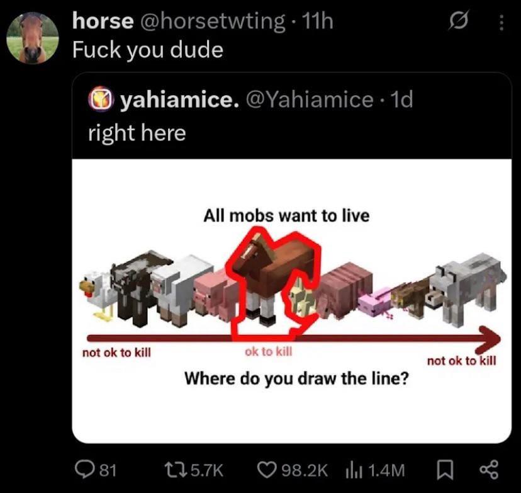Click the Grok slash-circle icon
Viewport: 521px width, 493px height.
tap(459, 21)
